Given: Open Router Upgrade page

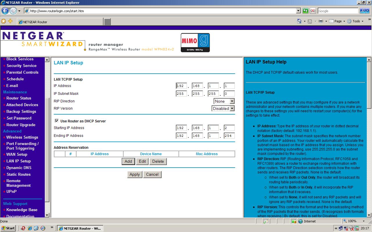Looking at the screenshot, I should (21, 125).
